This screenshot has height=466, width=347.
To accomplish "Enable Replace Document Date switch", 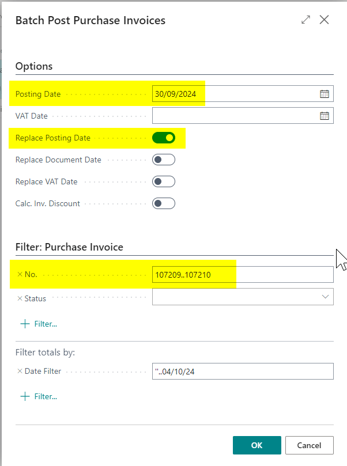I will [164, 160].
